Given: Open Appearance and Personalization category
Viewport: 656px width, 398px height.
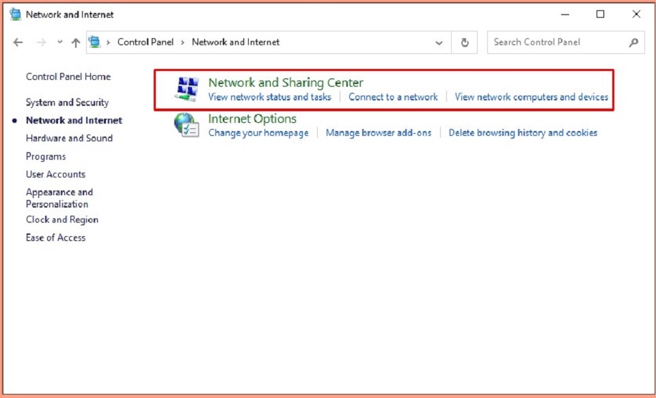Looking at the screenshot, I should click(59, 198).
